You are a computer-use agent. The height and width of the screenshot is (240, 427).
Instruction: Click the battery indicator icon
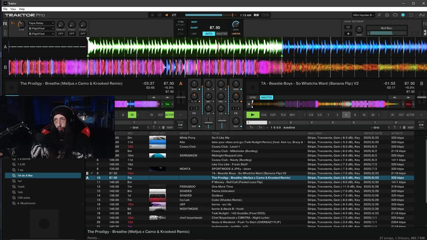[x=256, y=15]
